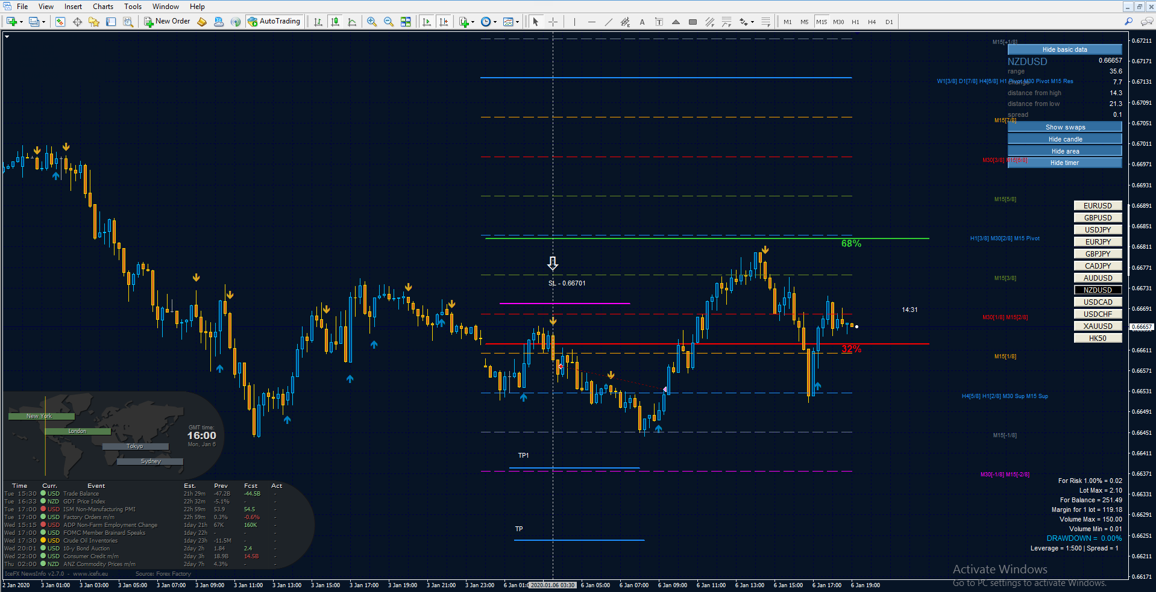The image size is (1156, 592).
Task: Select the GBPJPY symbol button
Action: coord(1098,254)
